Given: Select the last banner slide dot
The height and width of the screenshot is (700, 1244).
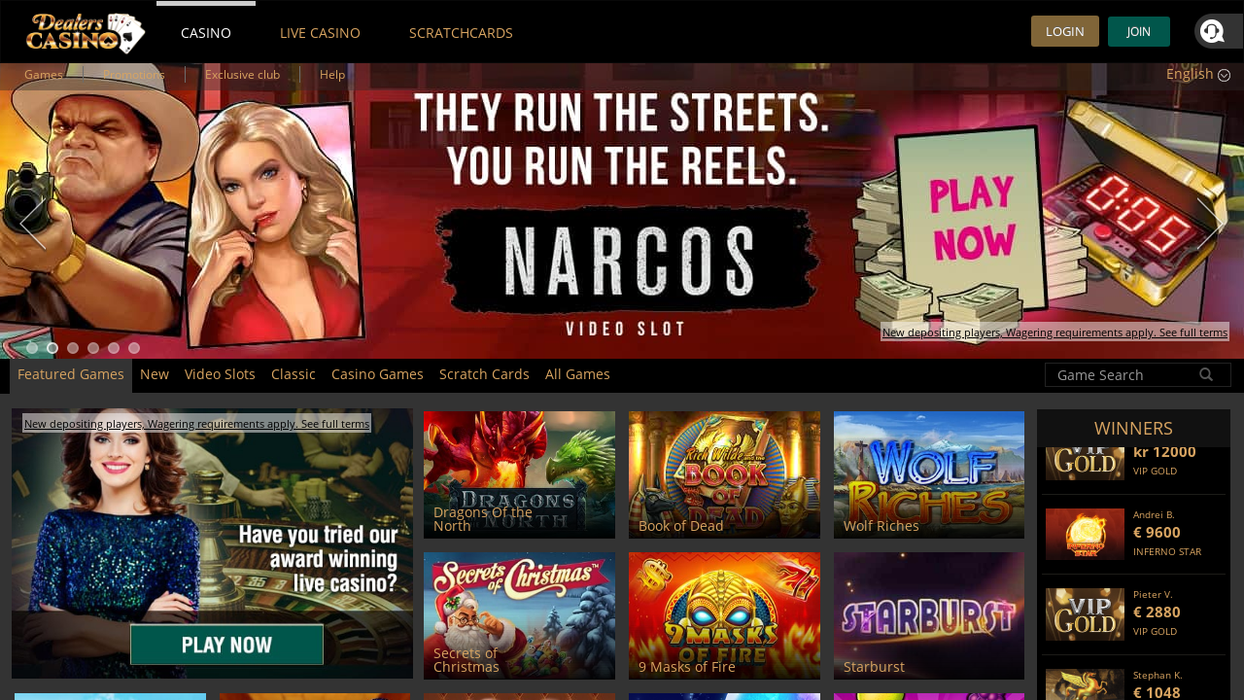Looking at the screenshot, I should (x=134, y=348).
